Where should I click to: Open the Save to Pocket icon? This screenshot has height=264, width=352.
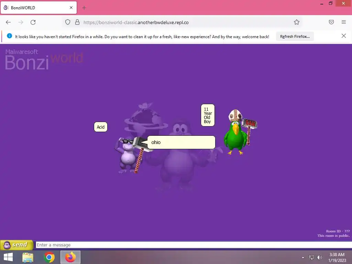click(x=331, y=22)
